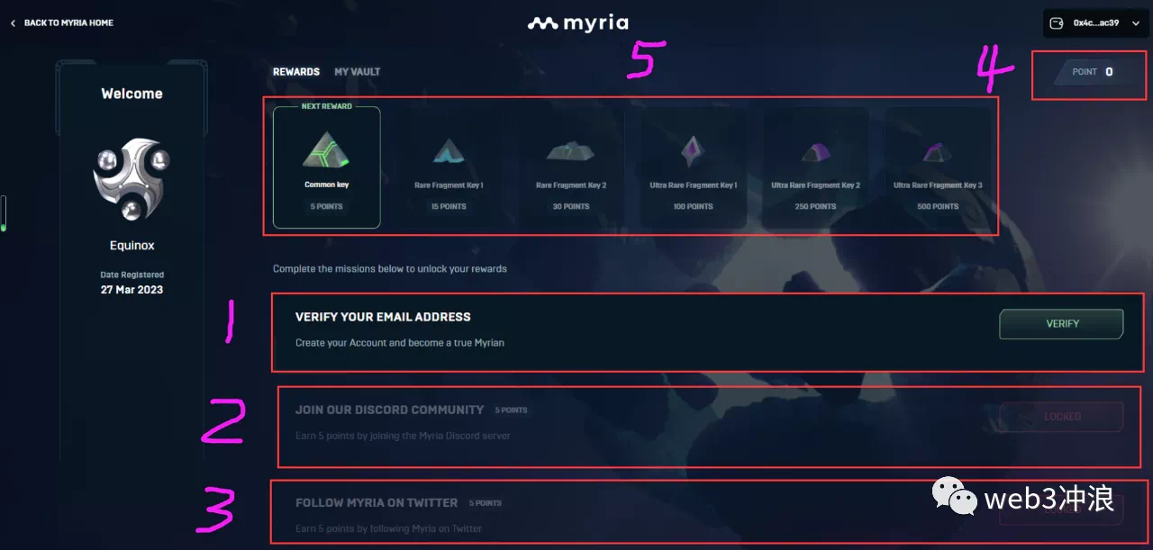Go back via Back to Myria Home link
The height and width of the screenshot is (550, 1153).
point(68,23)
